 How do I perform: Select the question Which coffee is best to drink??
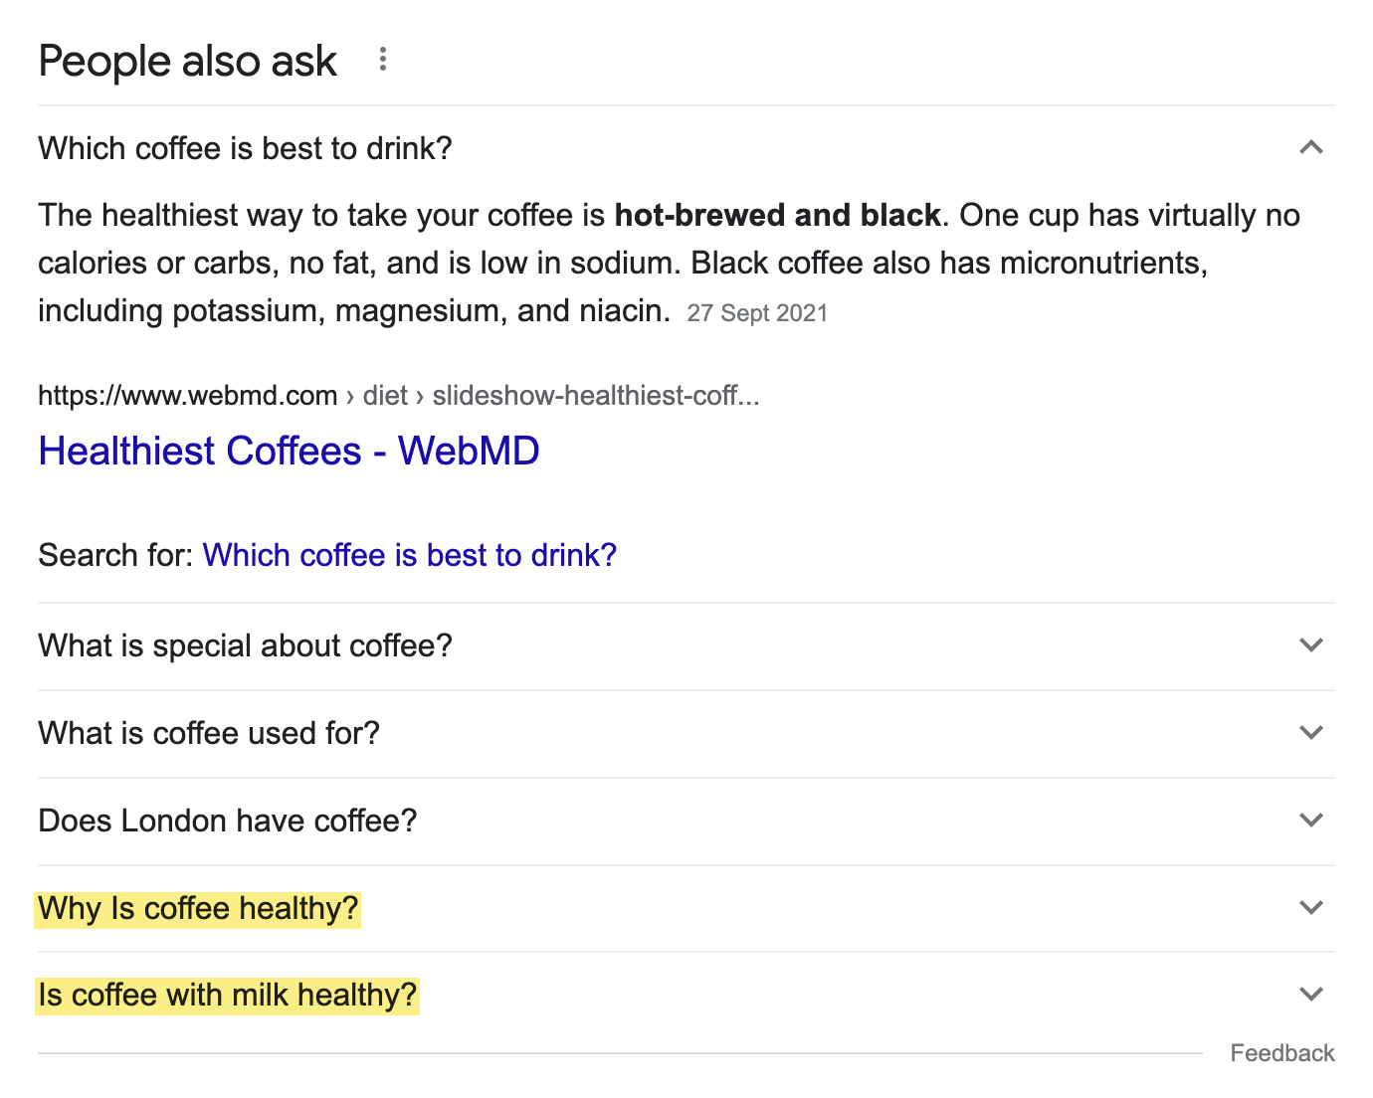[x=245, y=148]
